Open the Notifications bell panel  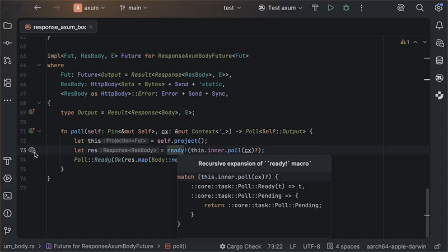pos(439,25)
